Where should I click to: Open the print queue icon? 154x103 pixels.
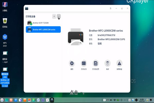point(84,63)
